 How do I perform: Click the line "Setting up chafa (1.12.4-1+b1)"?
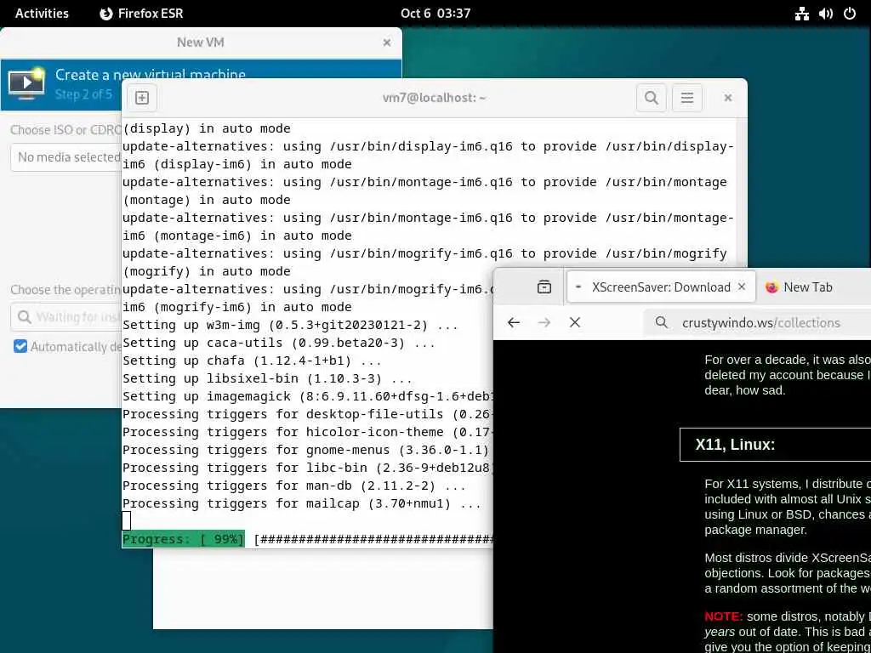252,361
